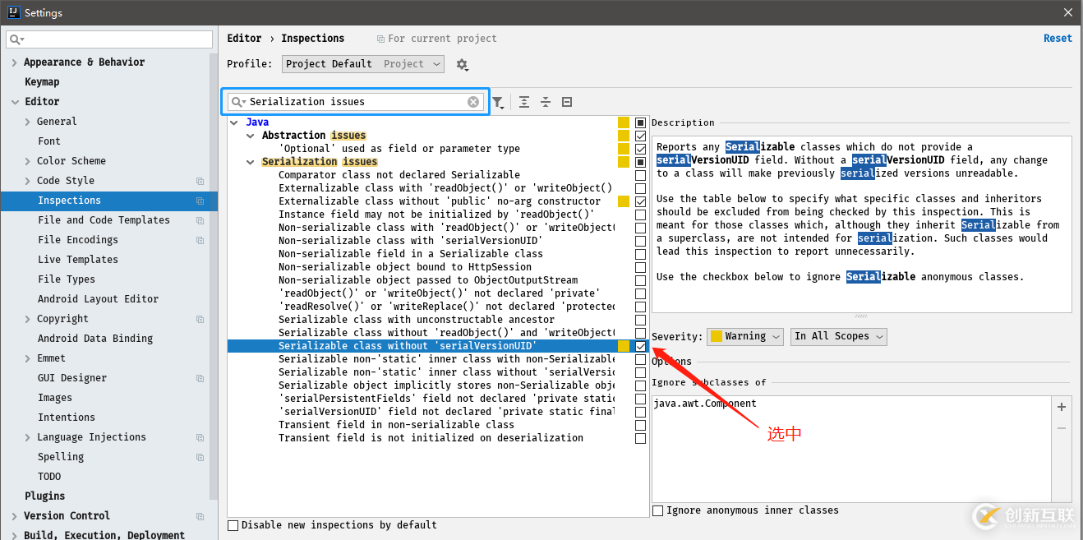Open the Severity Warning dropdown
The image size is (1083, 540).
coord(744,336)
